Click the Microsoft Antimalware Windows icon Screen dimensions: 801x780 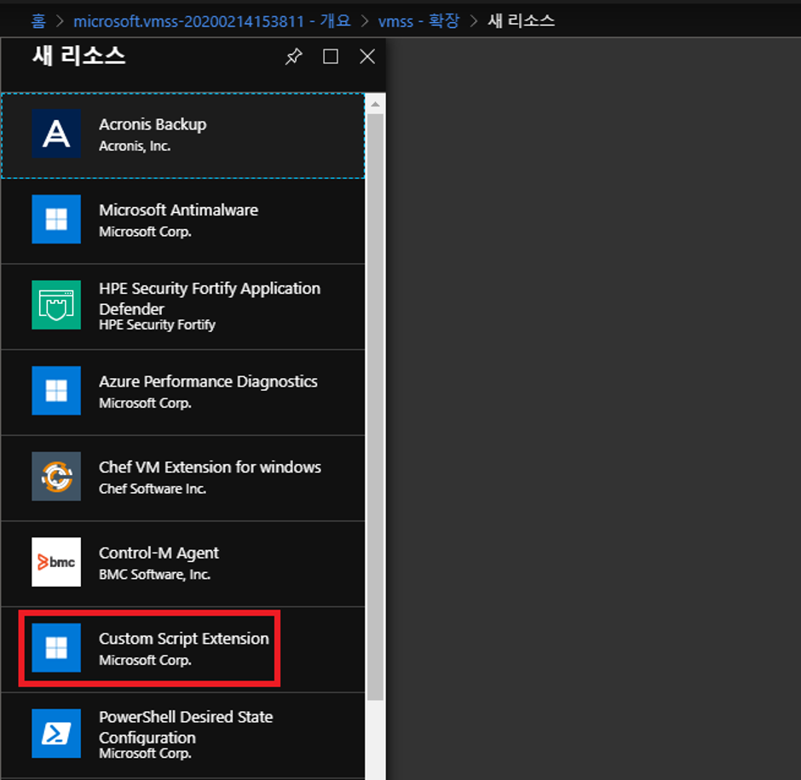pyautogui.click(x=56, y=219)
